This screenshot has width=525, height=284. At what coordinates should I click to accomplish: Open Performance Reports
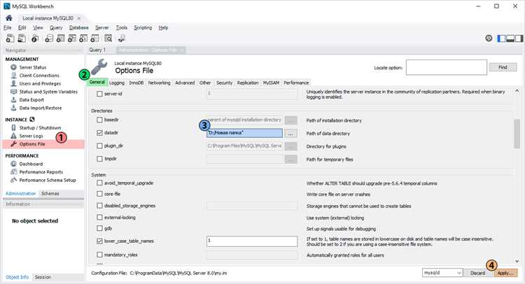[41, 172]
